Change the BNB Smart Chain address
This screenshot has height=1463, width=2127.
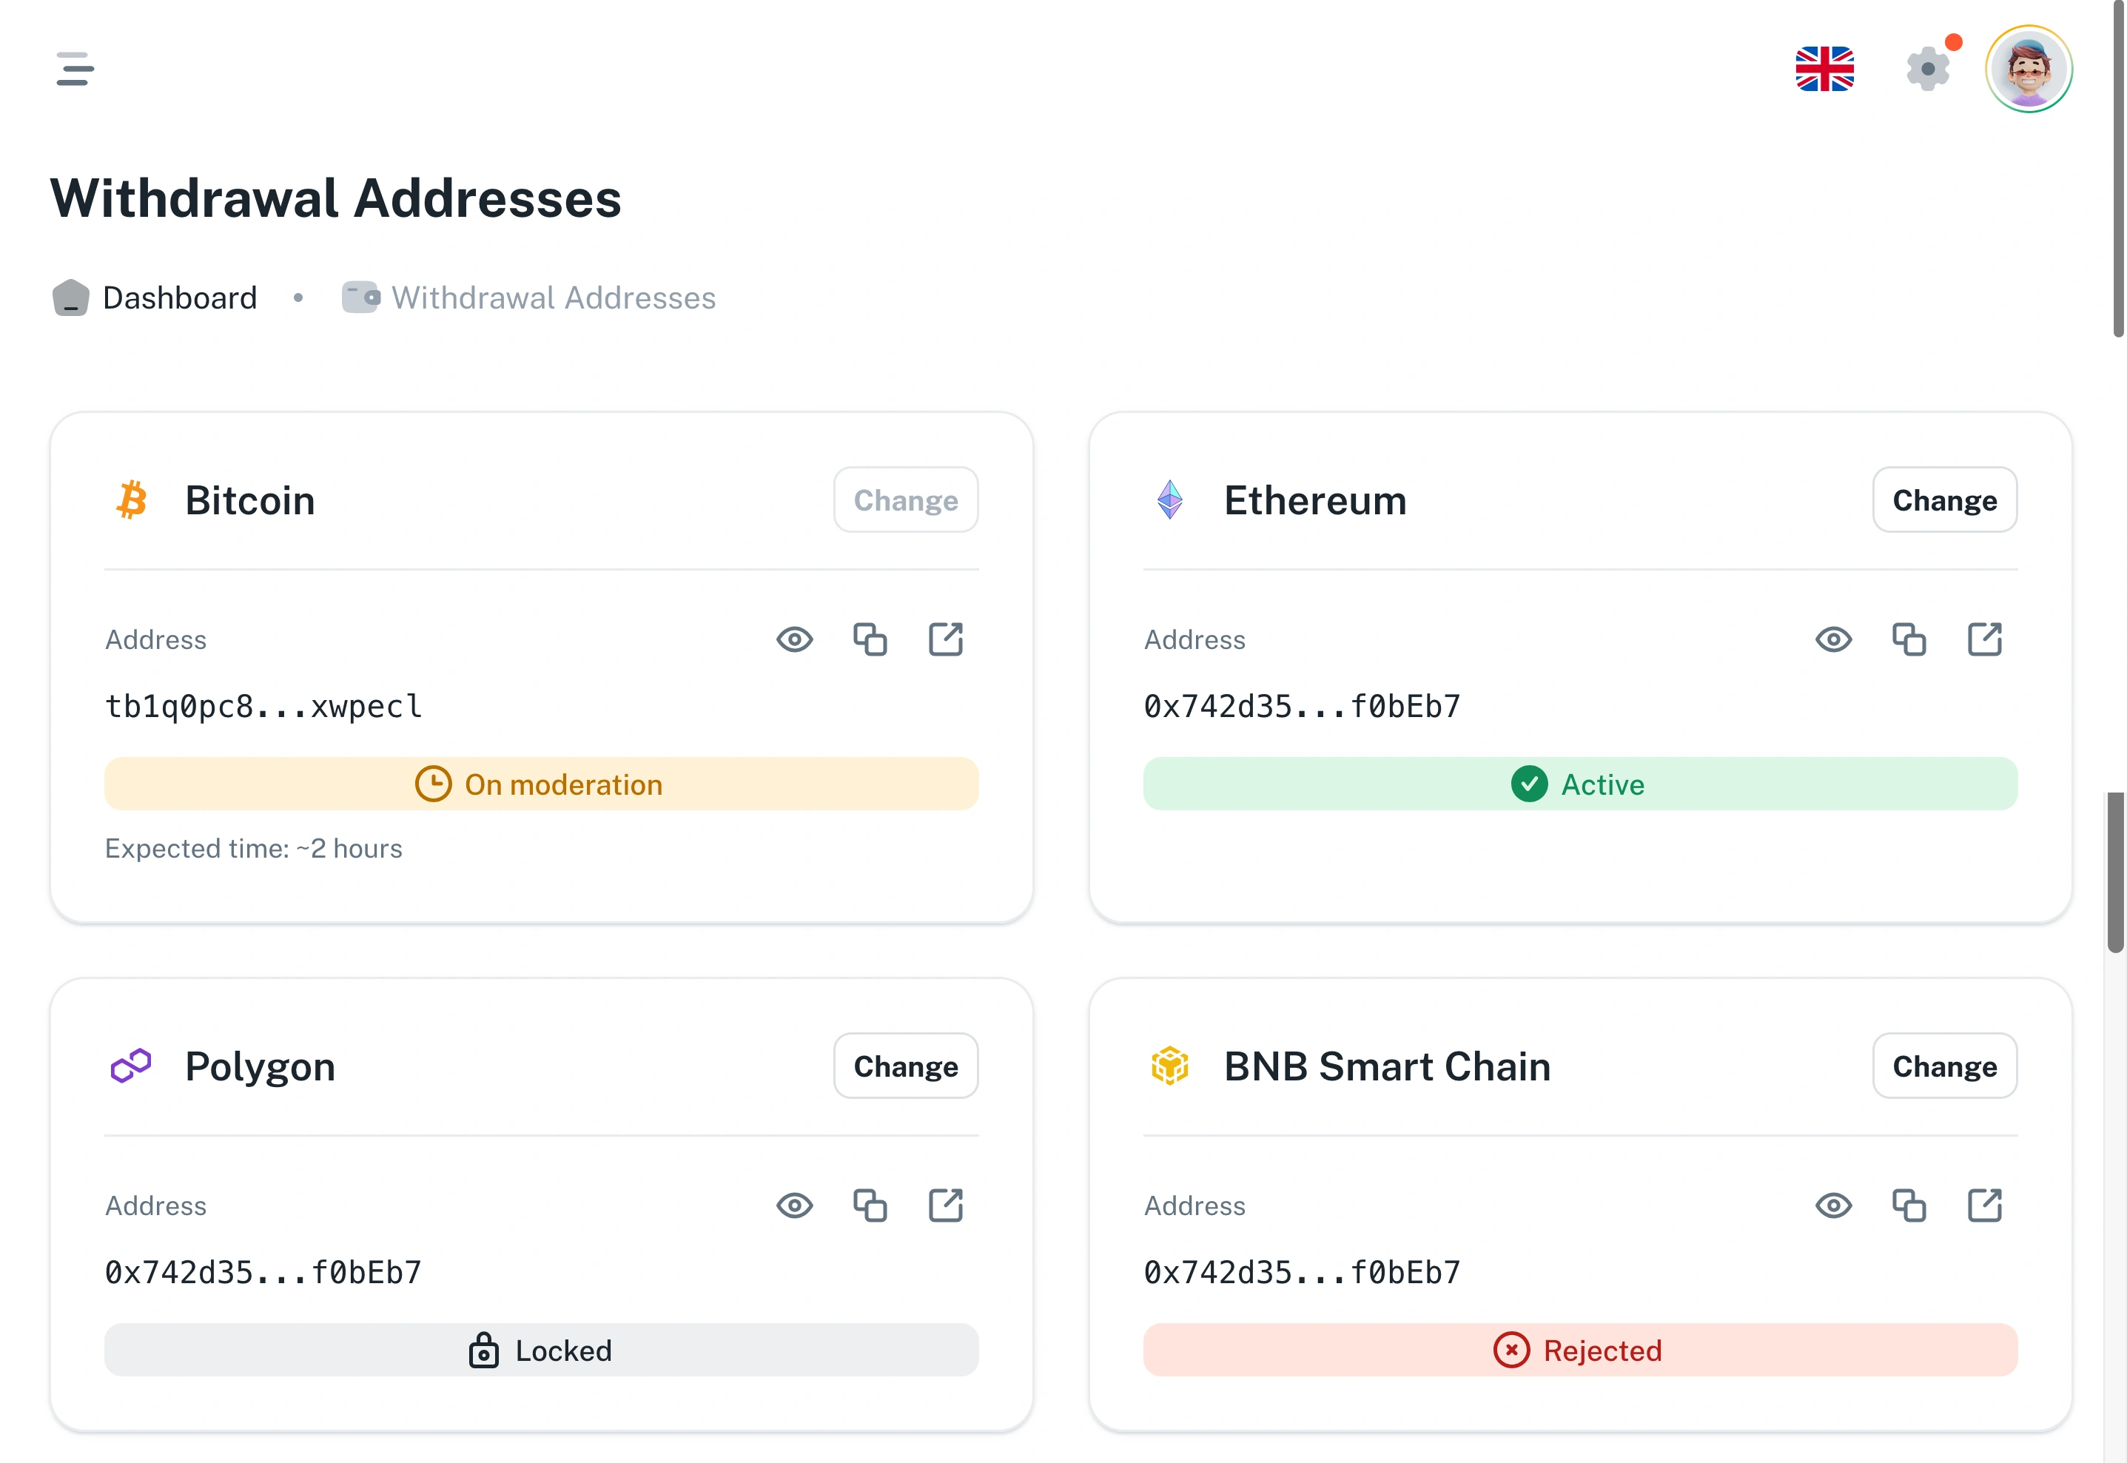1943,1066
